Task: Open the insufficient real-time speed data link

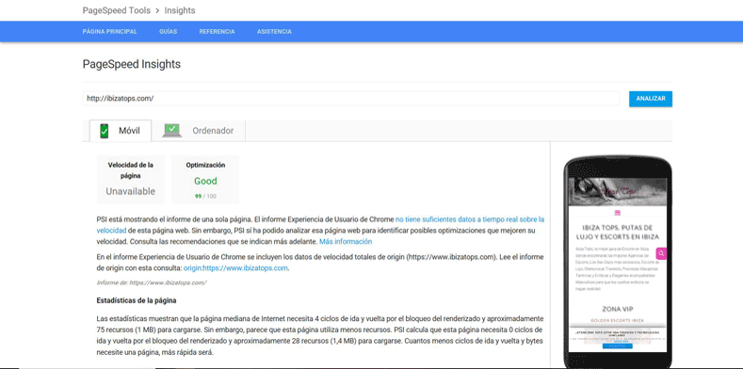Action: (x=320, y=225)
